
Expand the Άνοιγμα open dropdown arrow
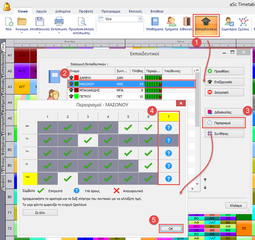[x=22, y=33]
